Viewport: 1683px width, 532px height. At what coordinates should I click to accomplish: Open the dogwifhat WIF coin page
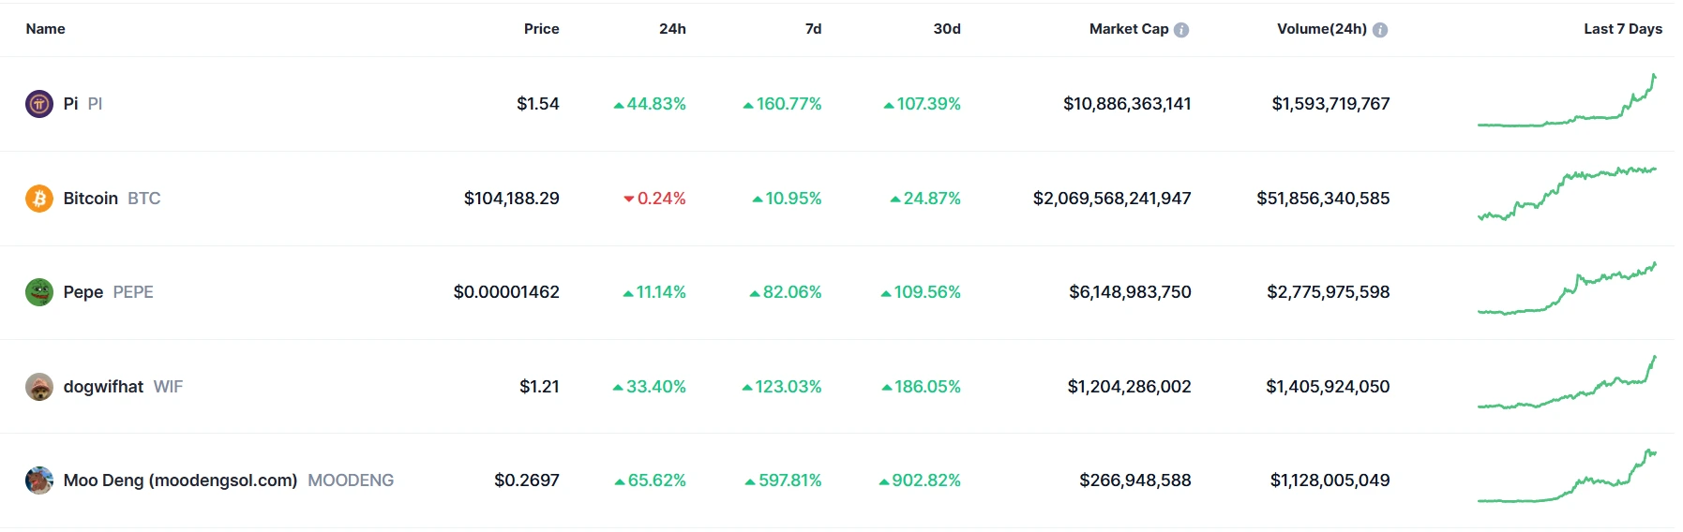point(123,387)
